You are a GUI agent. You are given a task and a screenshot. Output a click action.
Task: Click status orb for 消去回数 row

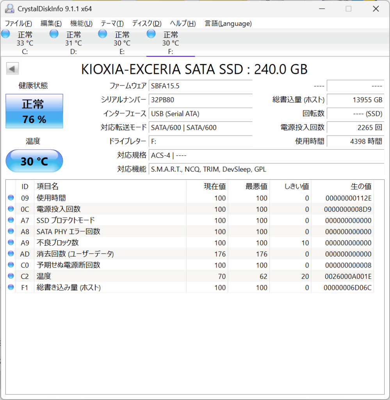click(11, 254)
